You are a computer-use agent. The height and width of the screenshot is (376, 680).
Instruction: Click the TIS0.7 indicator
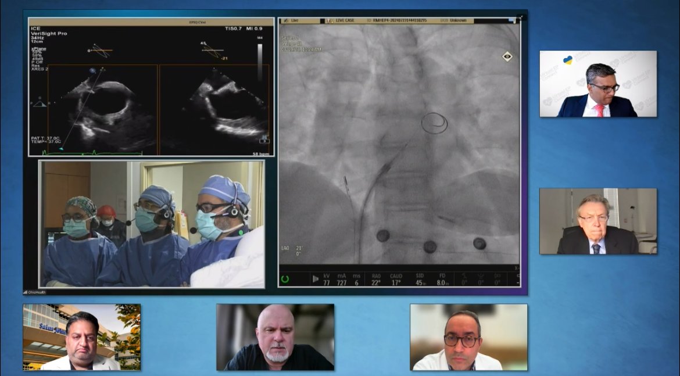click(234, 28)
